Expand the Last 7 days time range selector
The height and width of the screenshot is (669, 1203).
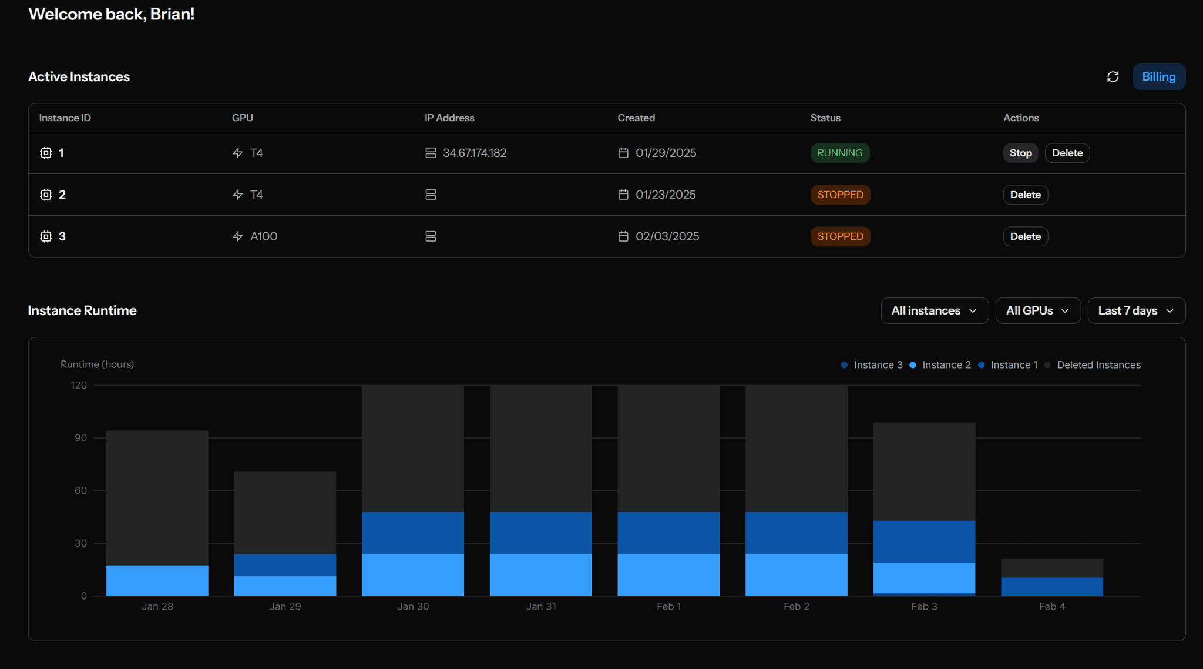coord(1135,310)
